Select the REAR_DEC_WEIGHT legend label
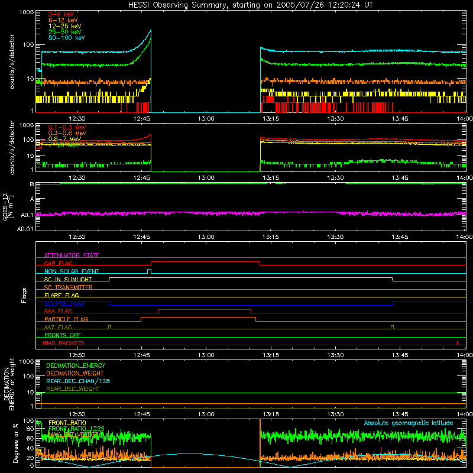 [73, 389]
